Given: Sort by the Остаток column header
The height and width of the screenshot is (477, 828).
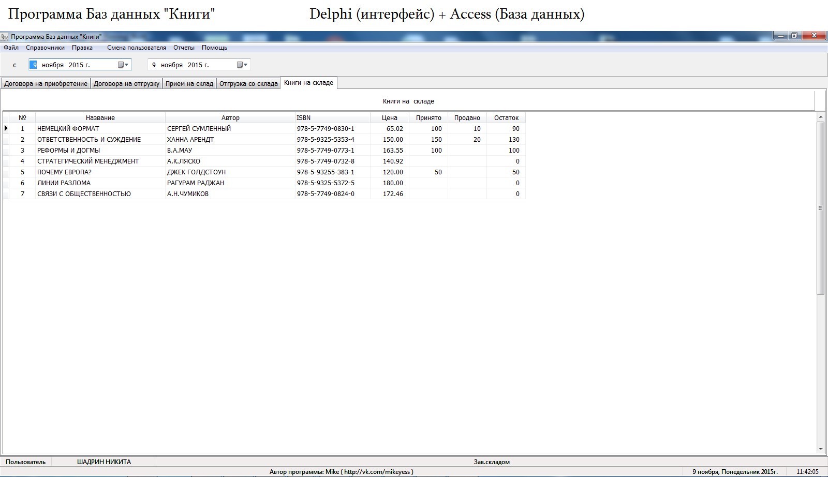Looking at the screenshot, I should [x=506, y=117].
